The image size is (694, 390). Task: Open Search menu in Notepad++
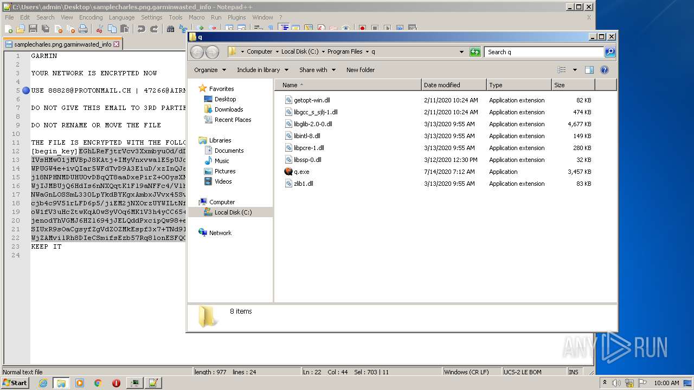(46, 17)
